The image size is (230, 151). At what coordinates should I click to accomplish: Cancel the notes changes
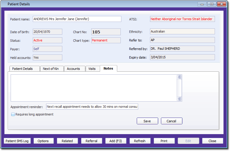point(171,121)
